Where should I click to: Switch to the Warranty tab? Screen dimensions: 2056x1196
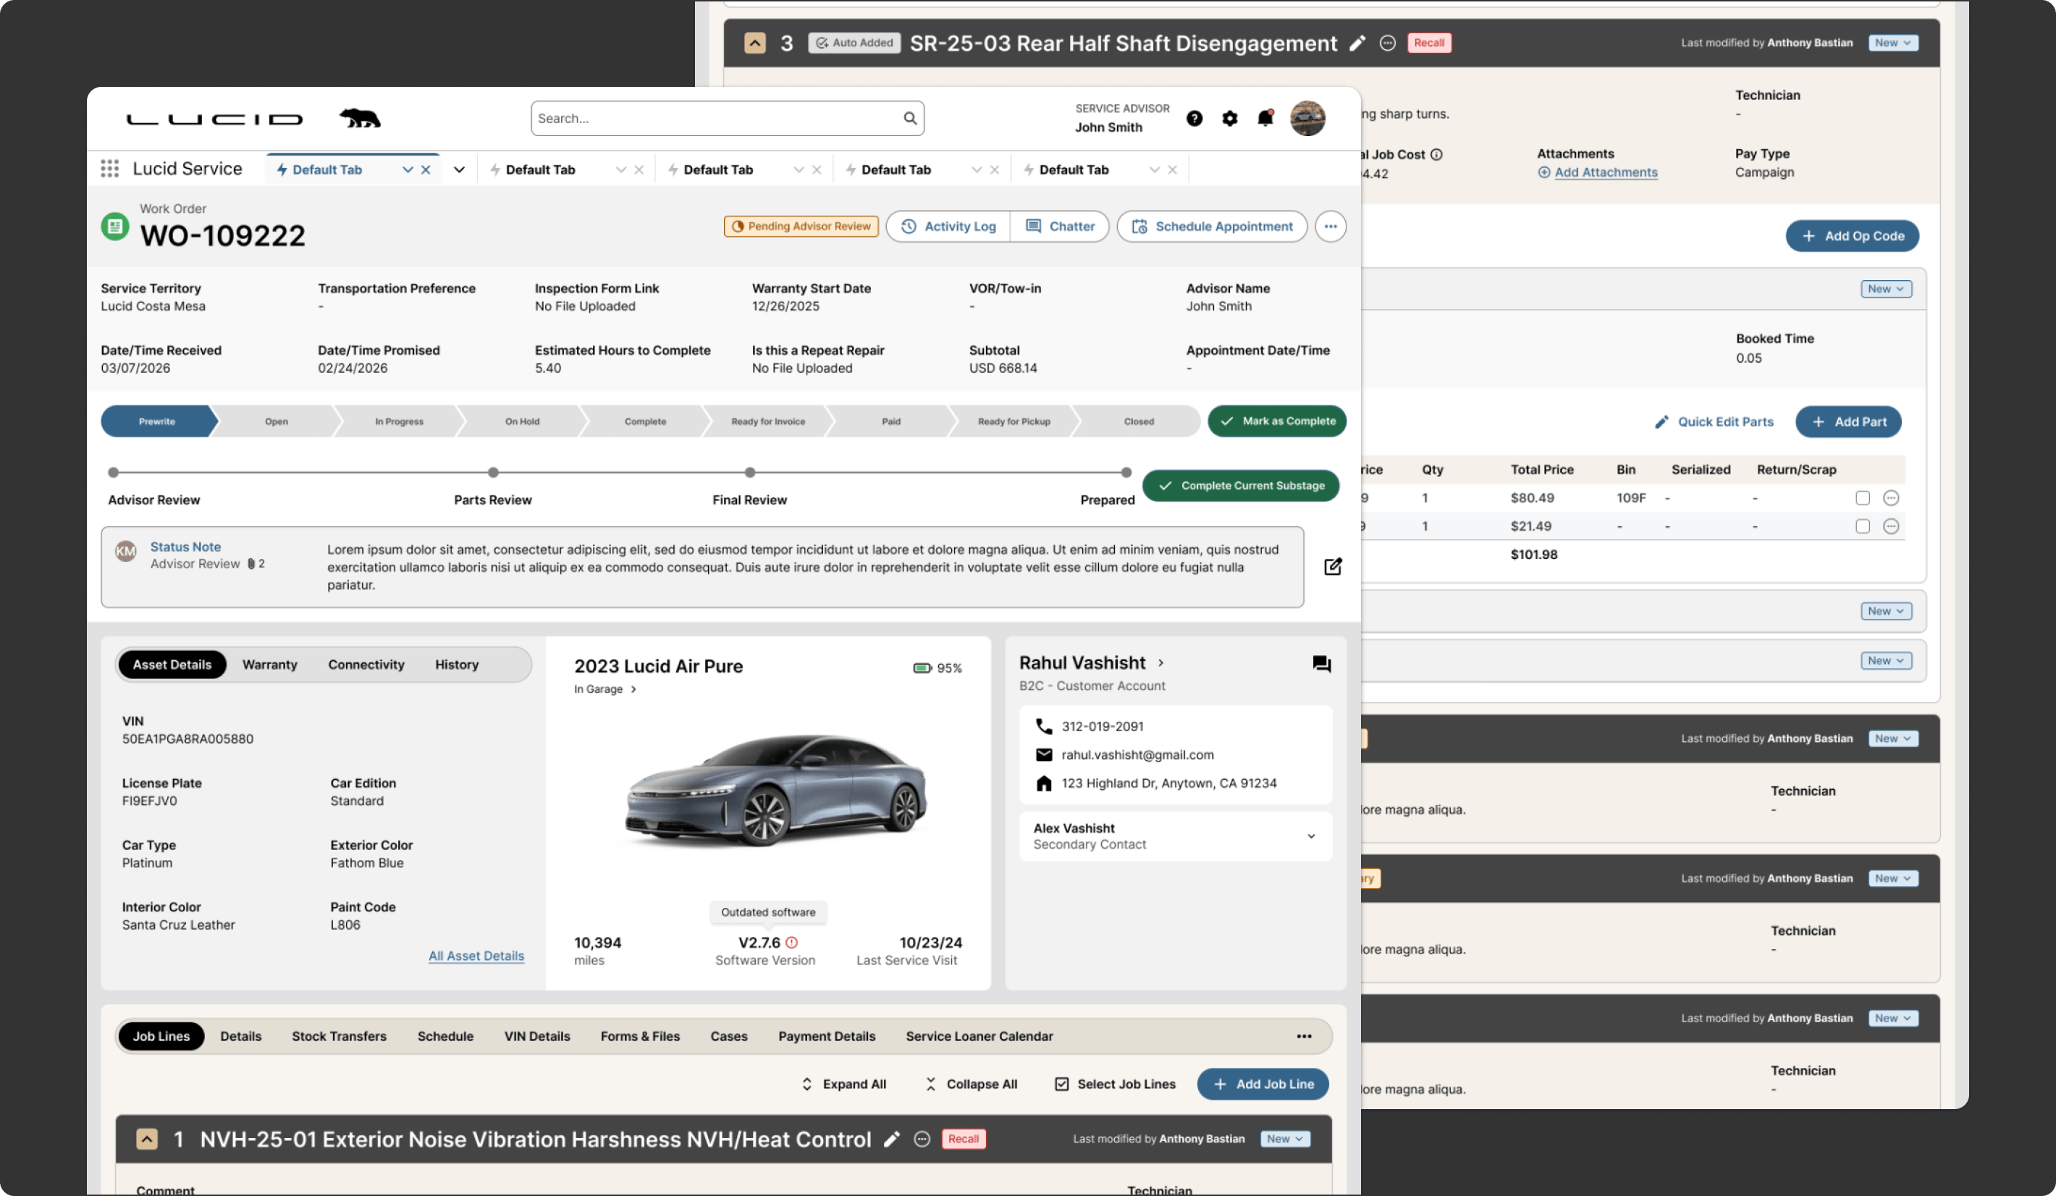(x=269, y=665)
